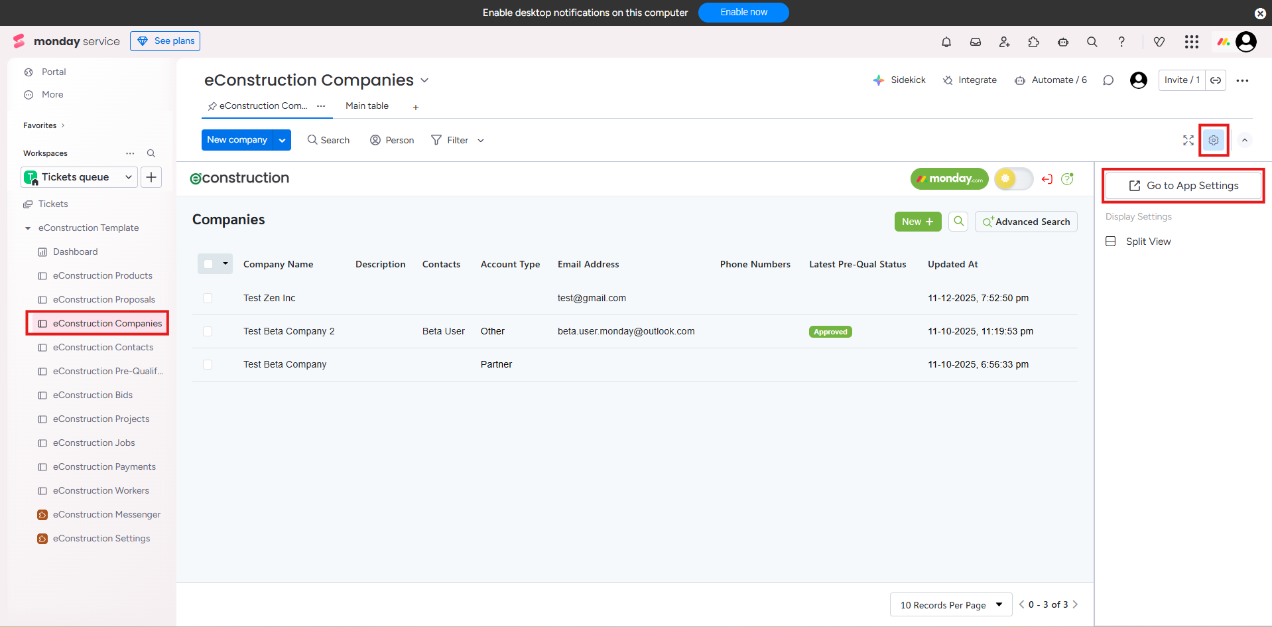Screen dimensions: 1272x627
Task: Click the green search icon beside New
Action: 958,222
